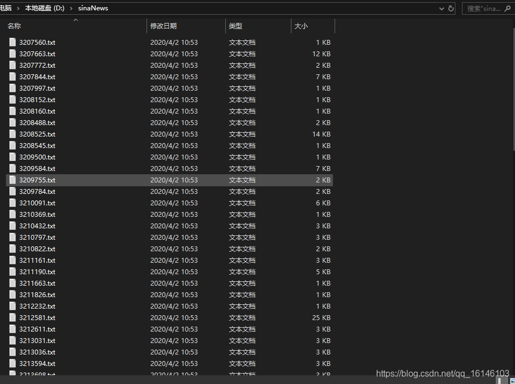Sort files by 类型 column header
The height and width of the screenshot is (384, 515).
click(x=236, y=26)
